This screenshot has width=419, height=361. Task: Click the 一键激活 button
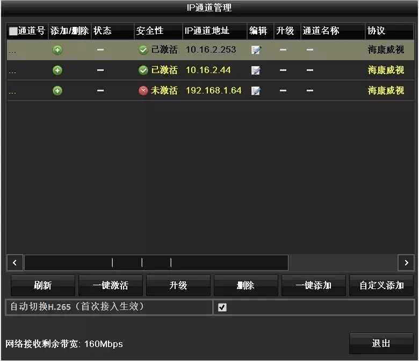point(110,285)
